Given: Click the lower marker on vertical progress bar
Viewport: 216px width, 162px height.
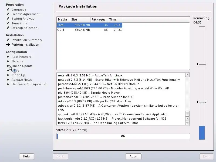Looking at the screenshot, I should pyautogui.click(x=202, y=102).
